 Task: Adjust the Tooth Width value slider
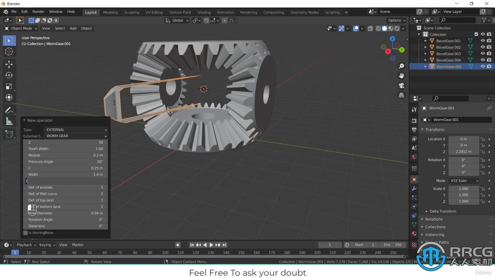tap(65, 149)
